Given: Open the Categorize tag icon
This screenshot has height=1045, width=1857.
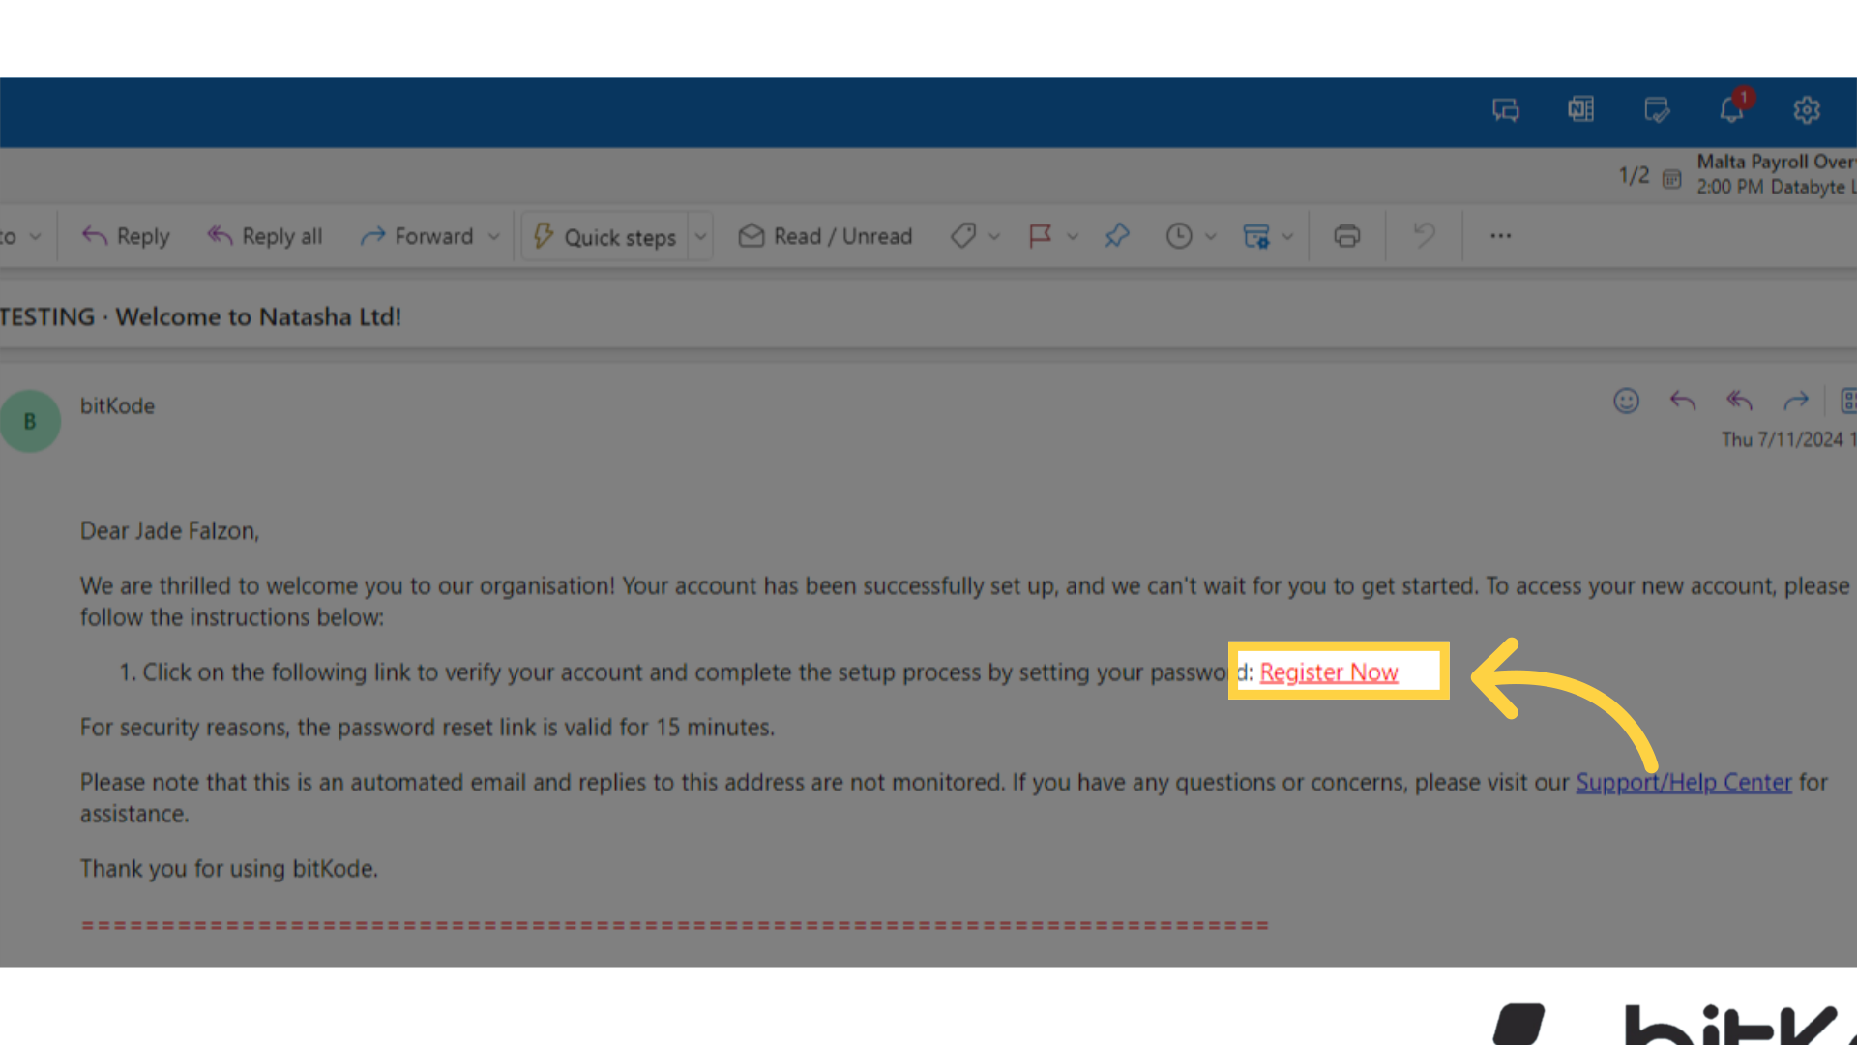Looking at the screenshot, I should tap(962, 235).
